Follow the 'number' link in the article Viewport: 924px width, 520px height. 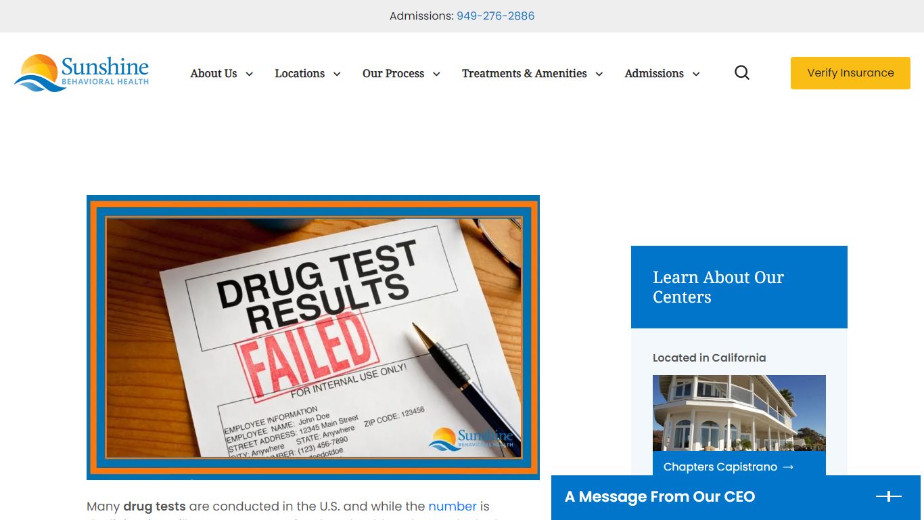tap(453, 506)
